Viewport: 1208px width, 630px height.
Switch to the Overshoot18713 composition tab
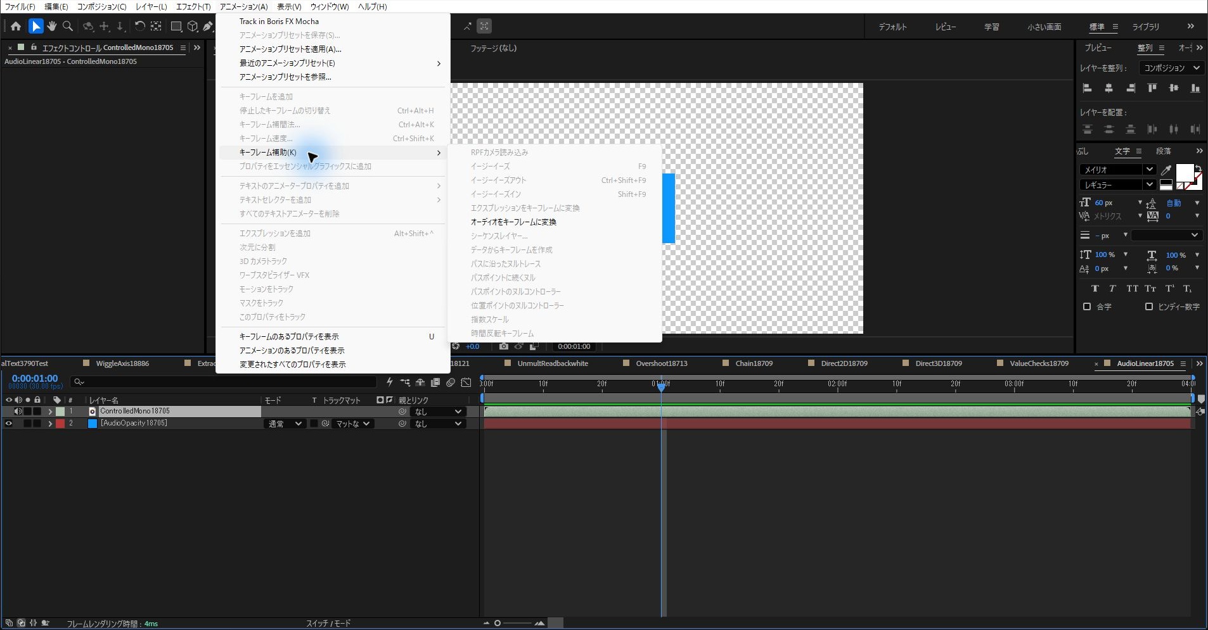[x=661, y=363]
